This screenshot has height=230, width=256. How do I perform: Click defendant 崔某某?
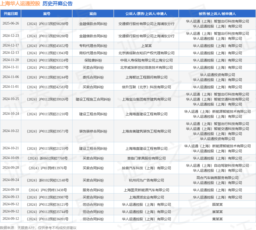[217, 212]
